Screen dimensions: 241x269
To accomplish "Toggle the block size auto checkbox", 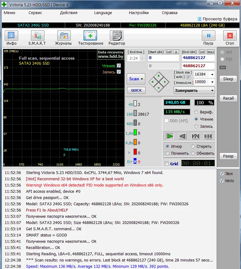I will [188, 77].
